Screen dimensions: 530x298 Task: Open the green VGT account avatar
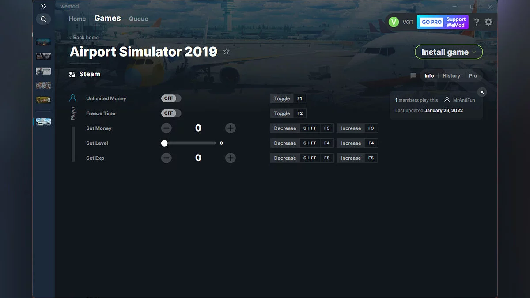(394, 22)
